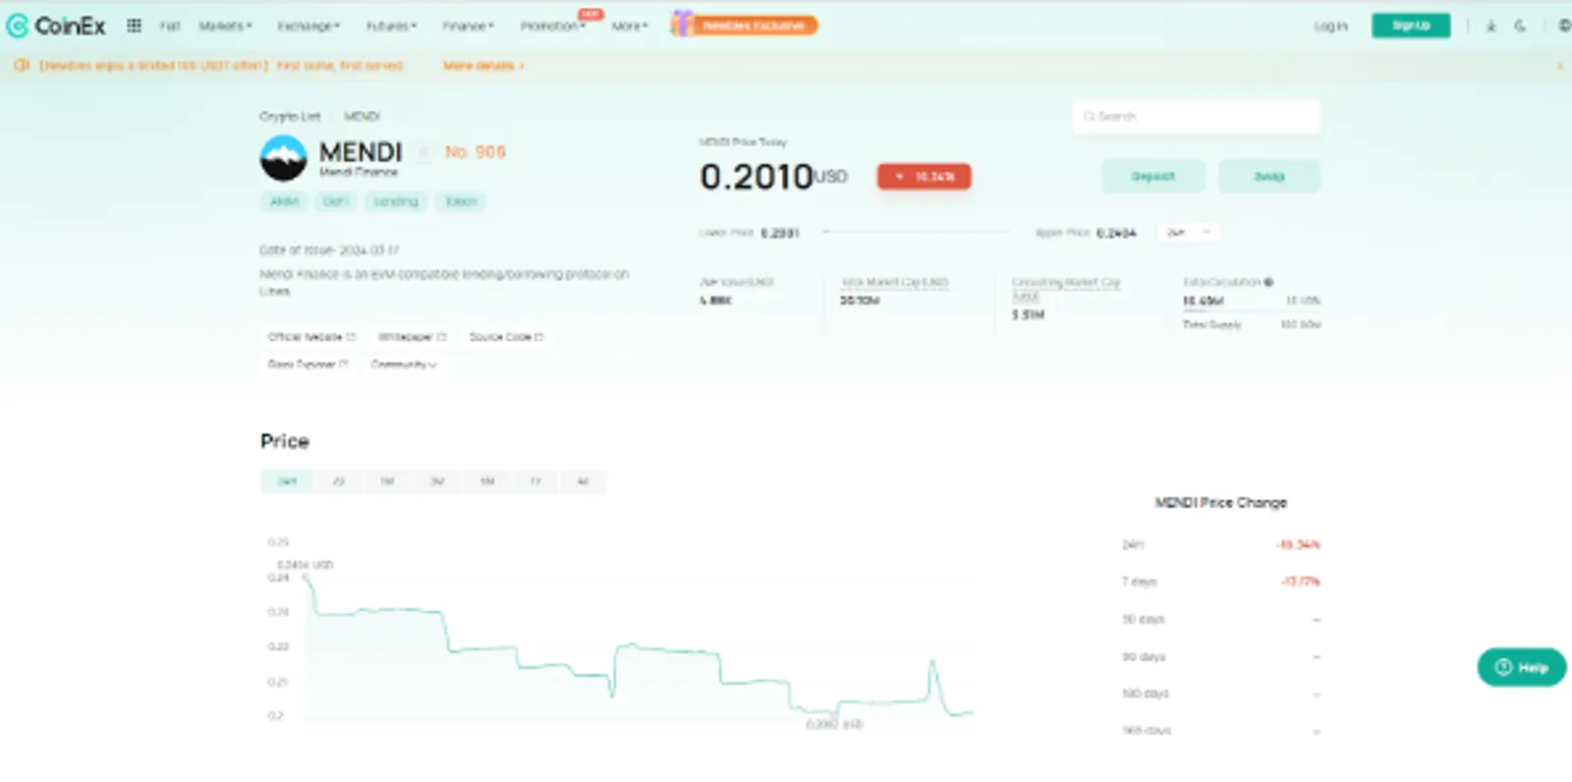
Task: Dismiss the newbie offer banner
Action: point(1559,66)
